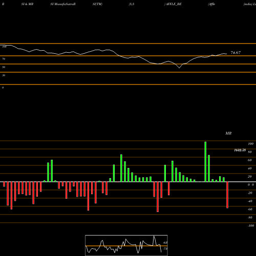Click the (Affle company name text
The image size is (256, 256).
(x=211, y=4)
